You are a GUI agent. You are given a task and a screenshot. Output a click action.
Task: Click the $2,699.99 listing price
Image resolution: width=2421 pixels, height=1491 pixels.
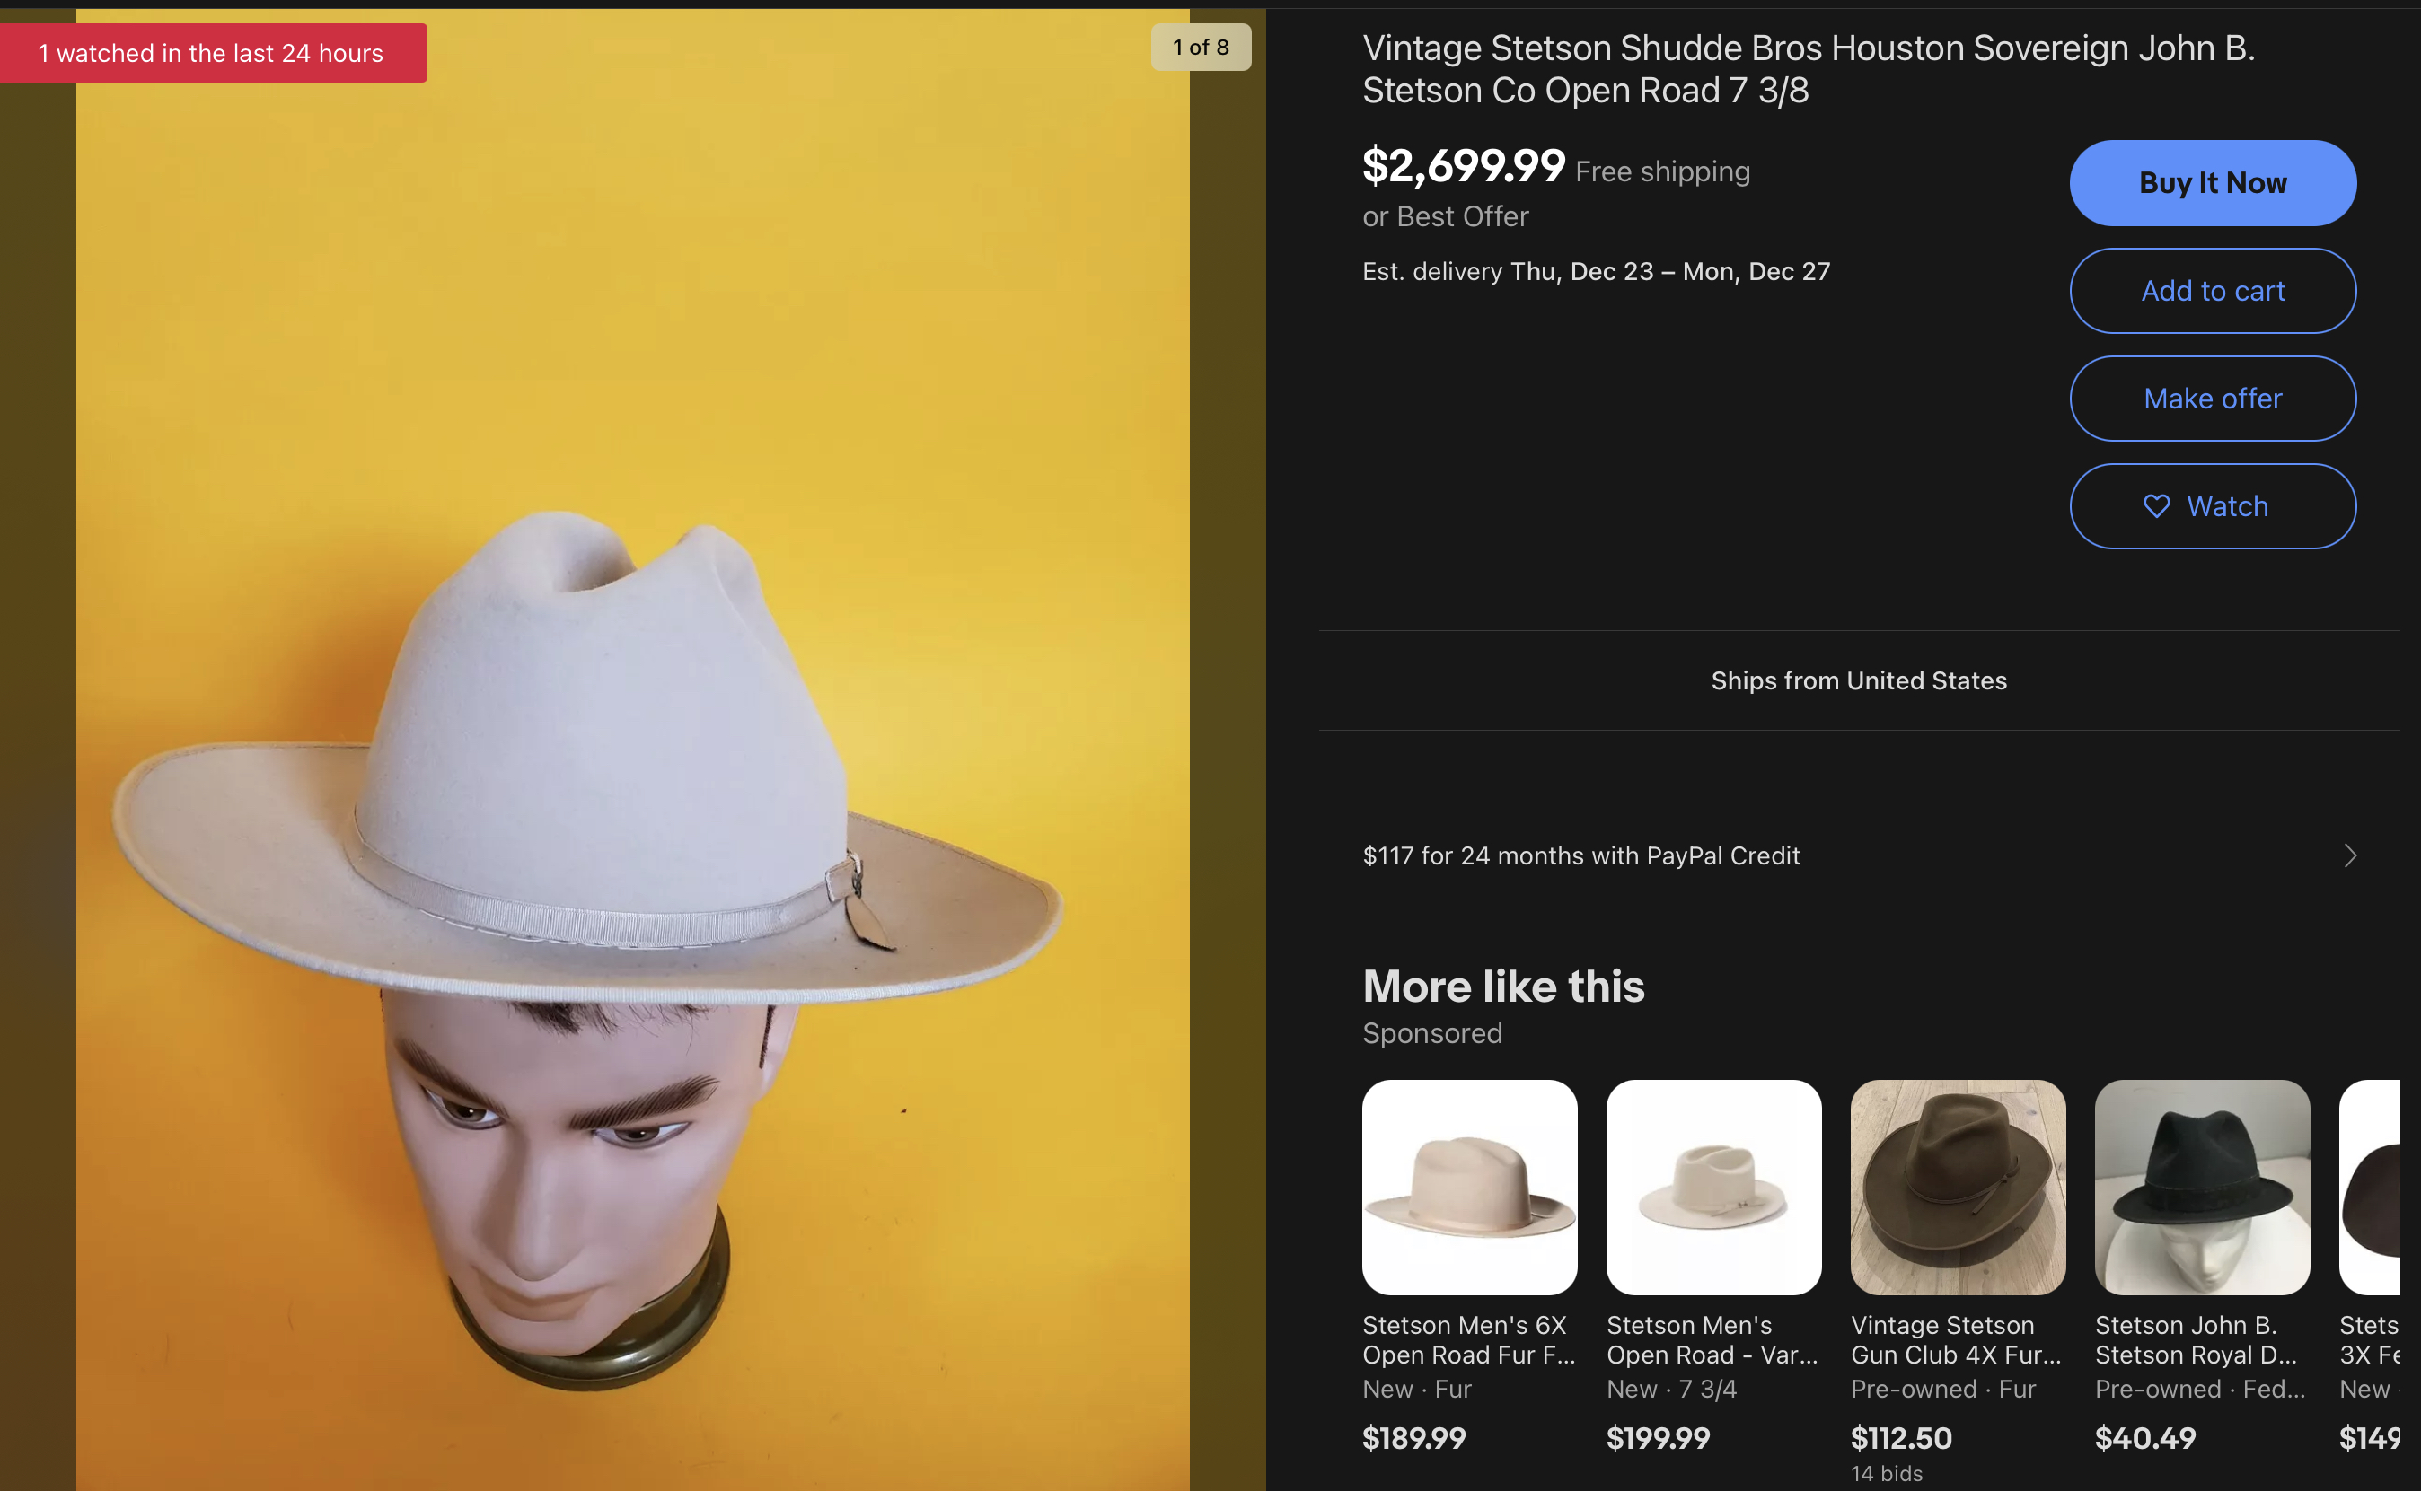tap(1464, 166)
